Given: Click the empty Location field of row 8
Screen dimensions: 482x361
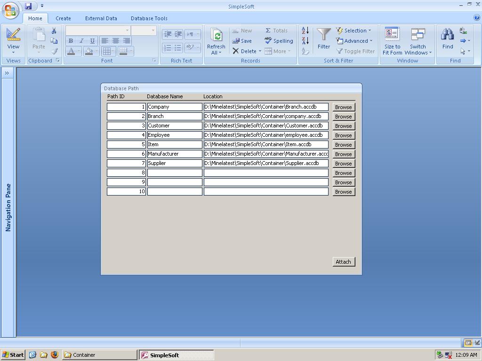Looking at the screenshot, I should click(266, 173).
